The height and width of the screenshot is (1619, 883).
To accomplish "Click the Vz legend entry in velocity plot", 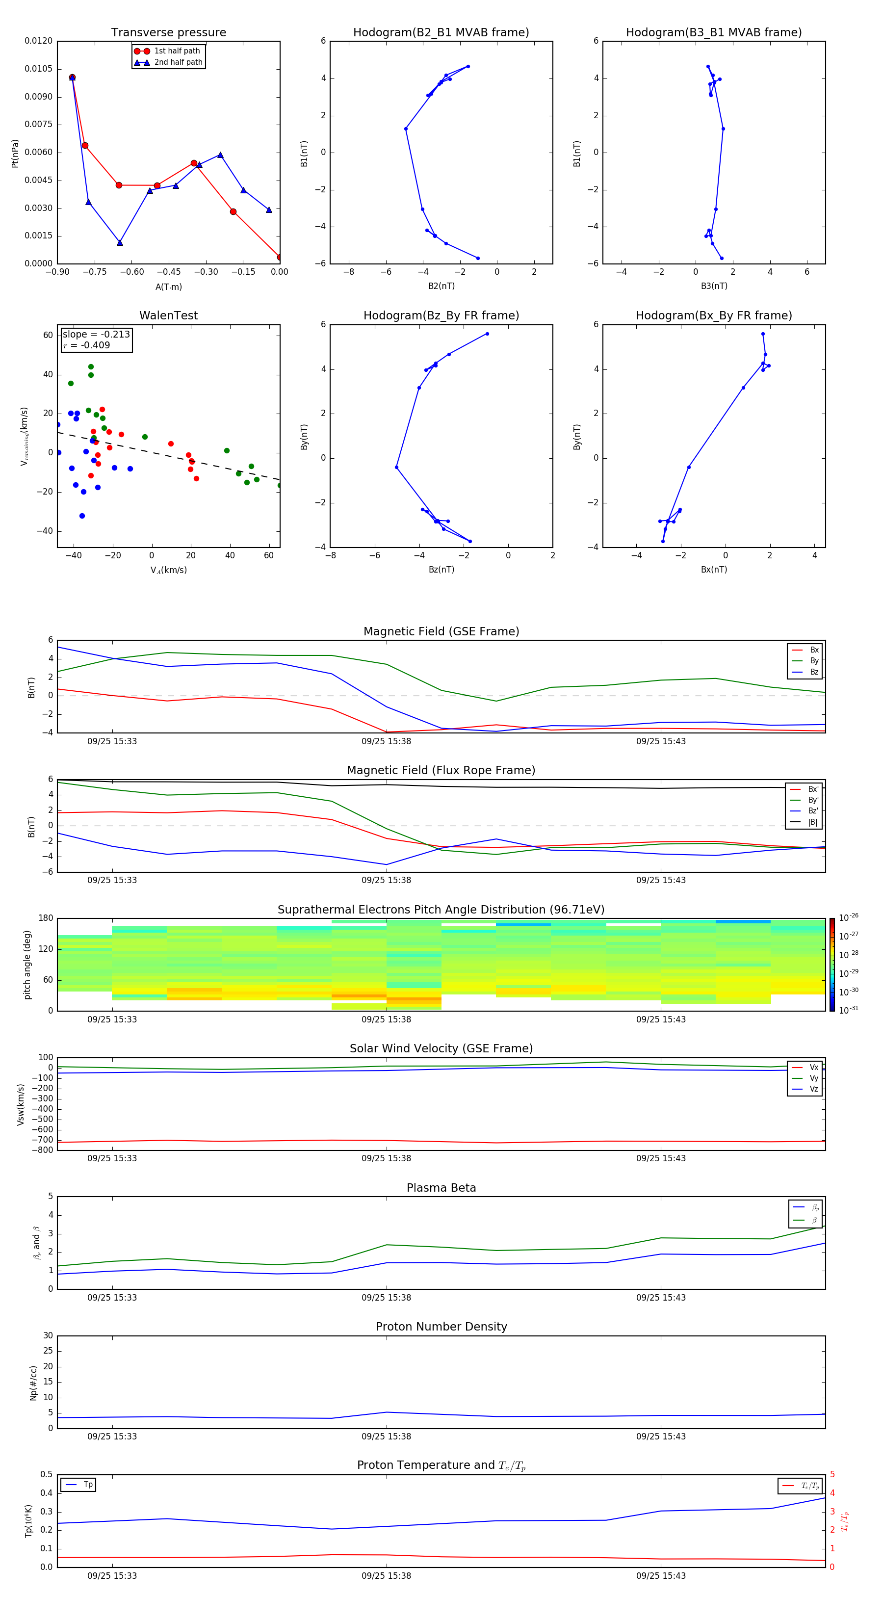I will coord(805,1089).
